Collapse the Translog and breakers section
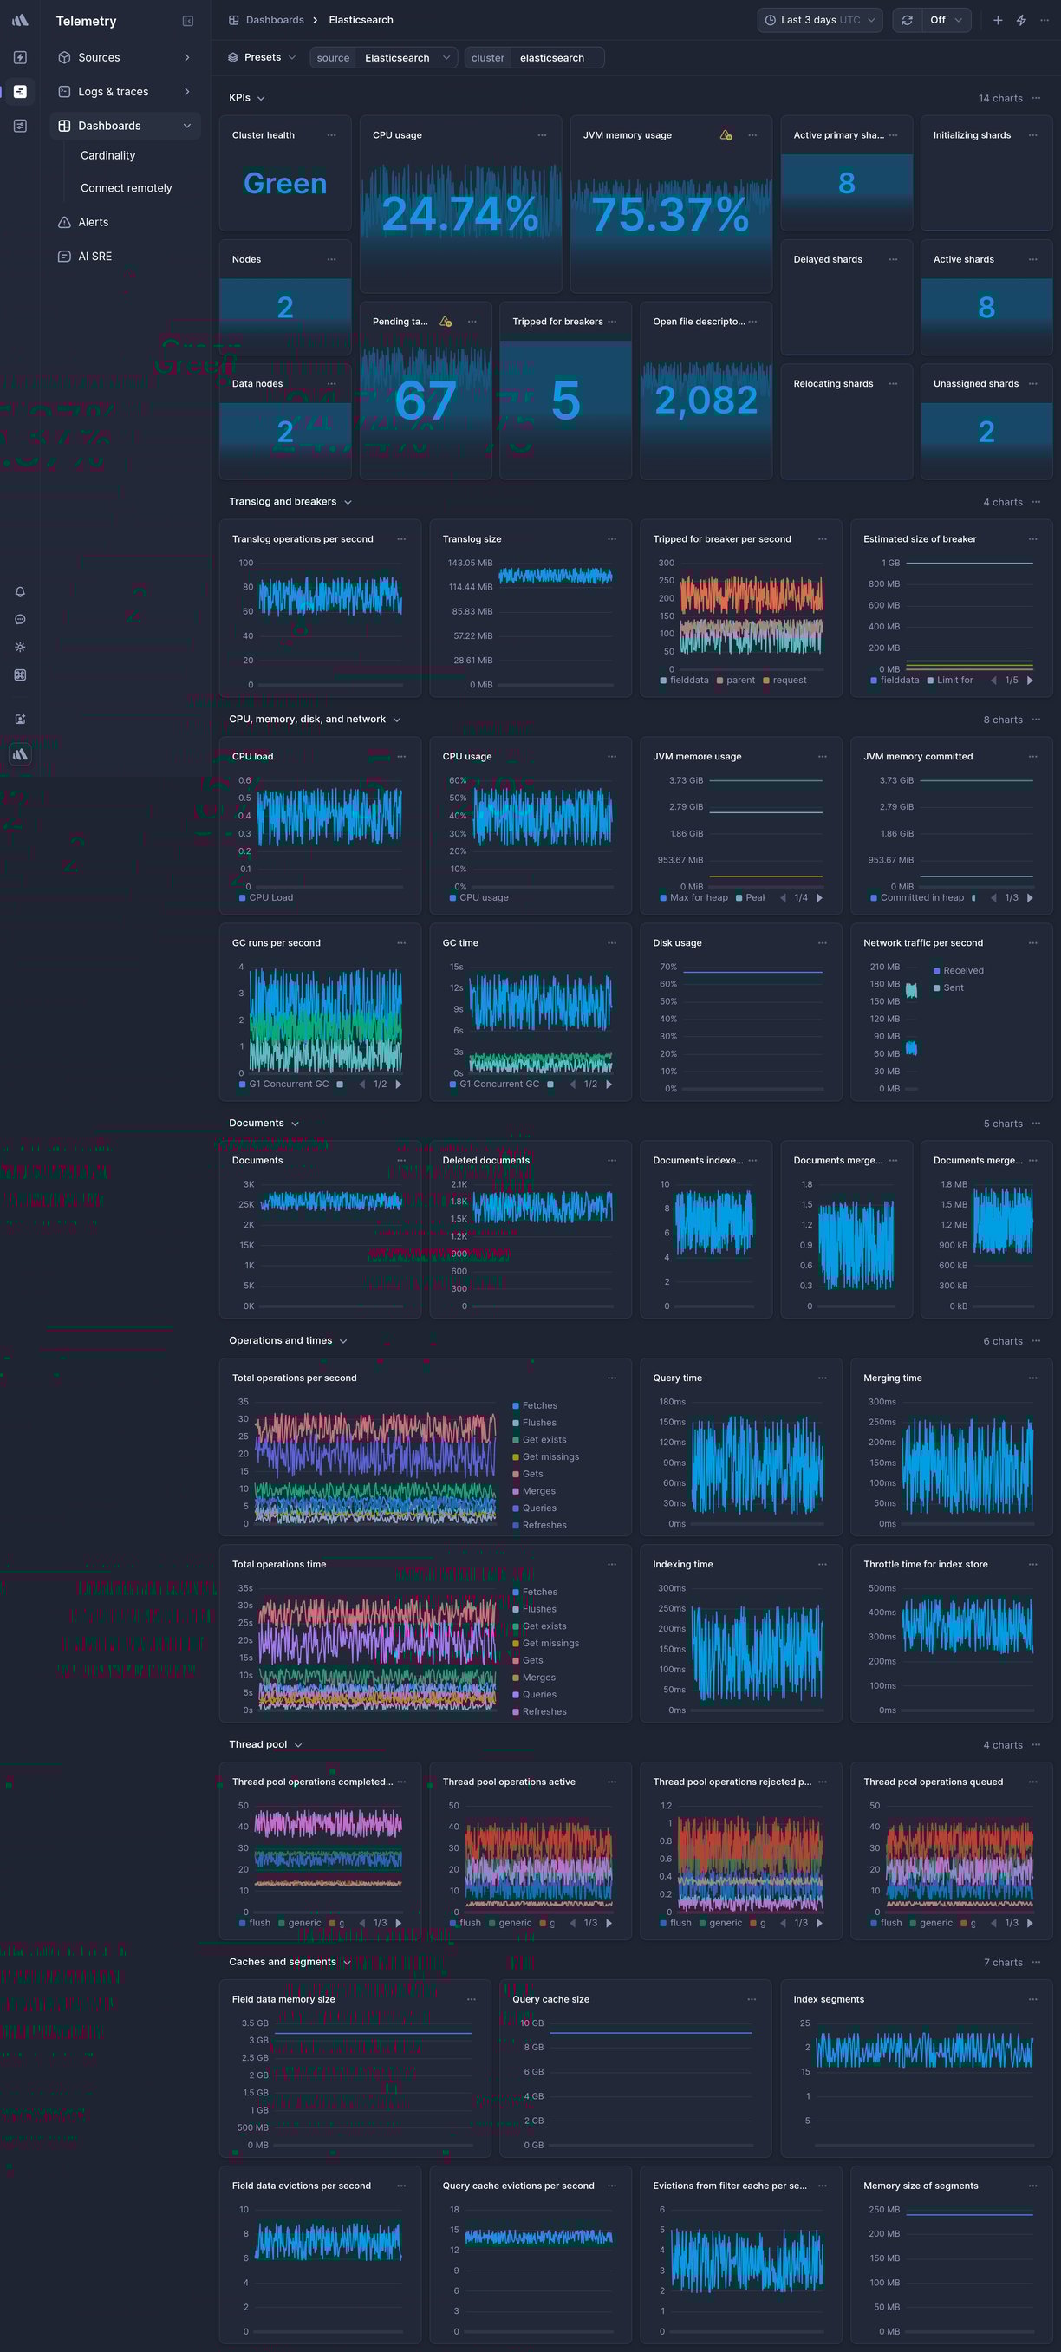Viewport: 1061px width, 2352px height. 347,502
